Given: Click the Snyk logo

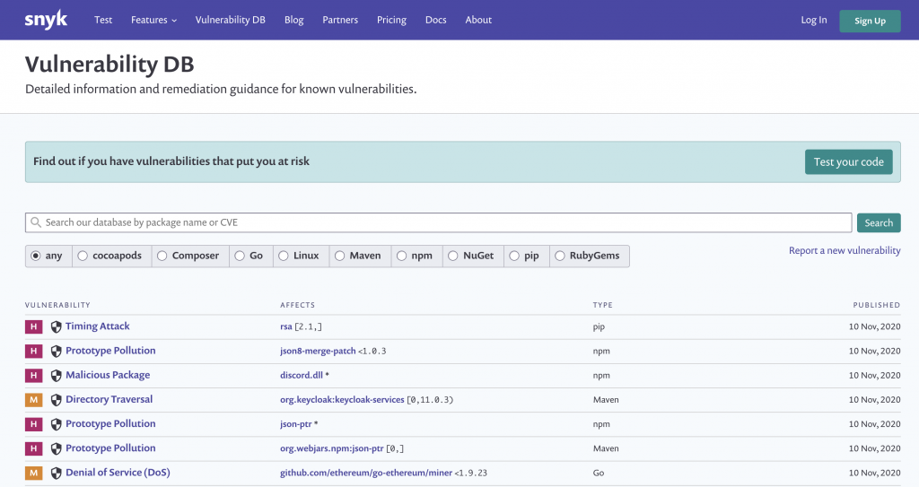Looking at the screenshot, I should (x=46, y=20).
